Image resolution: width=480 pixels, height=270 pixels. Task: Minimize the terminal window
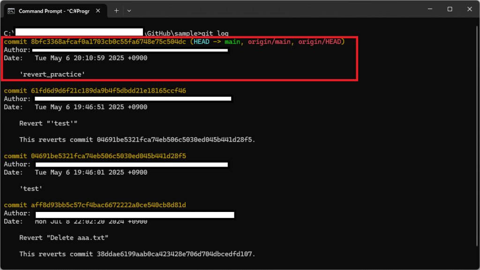(430, 9)
